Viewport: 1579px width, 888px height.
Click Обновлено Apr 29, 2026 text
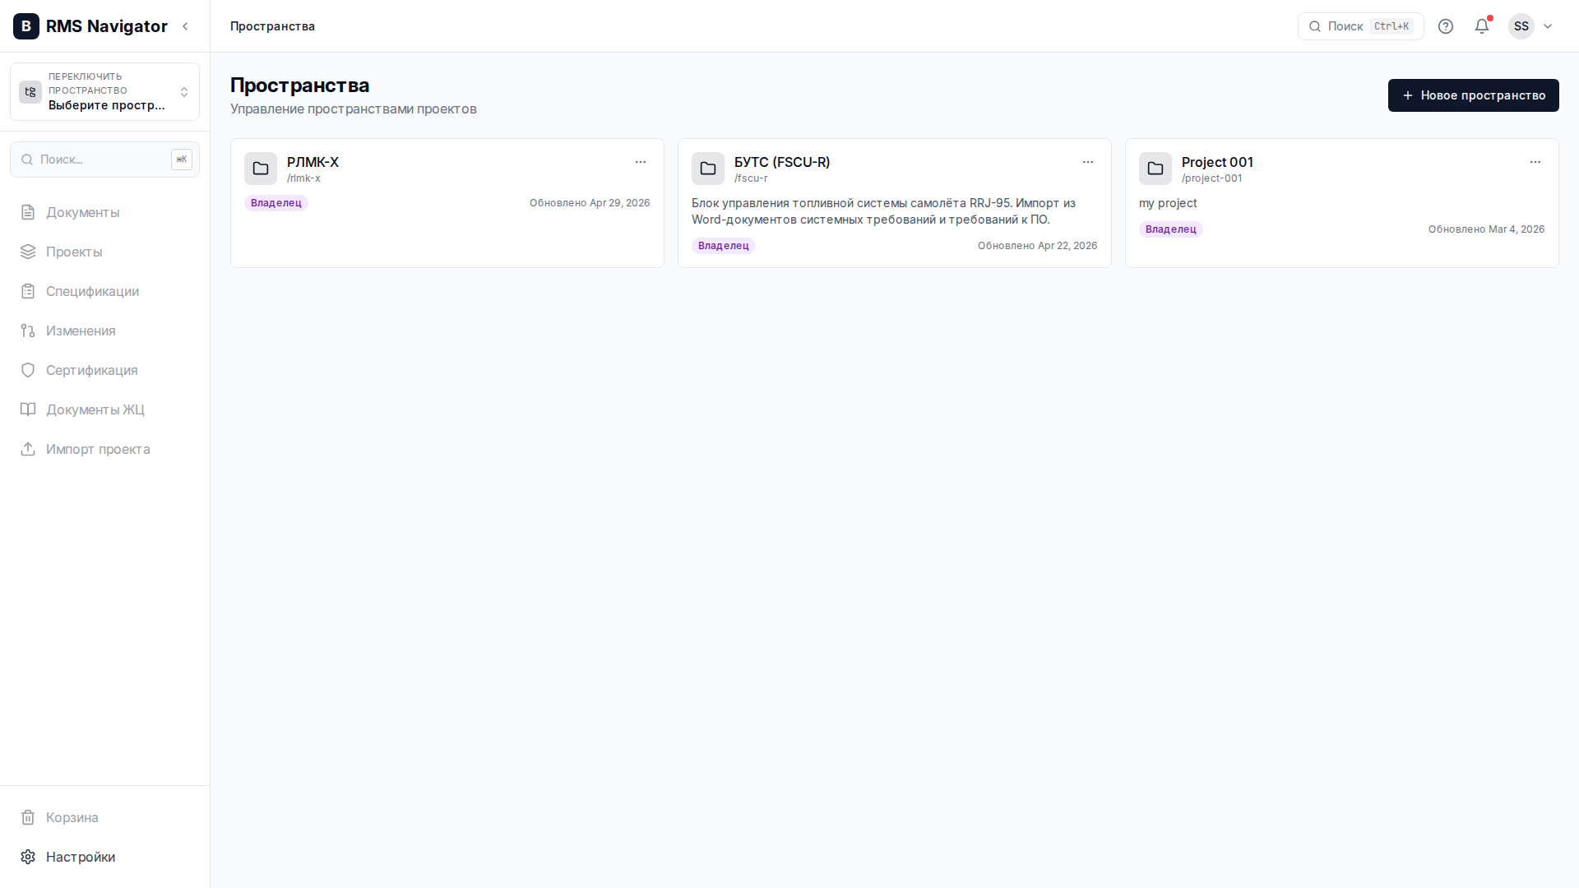coord(590,203)
